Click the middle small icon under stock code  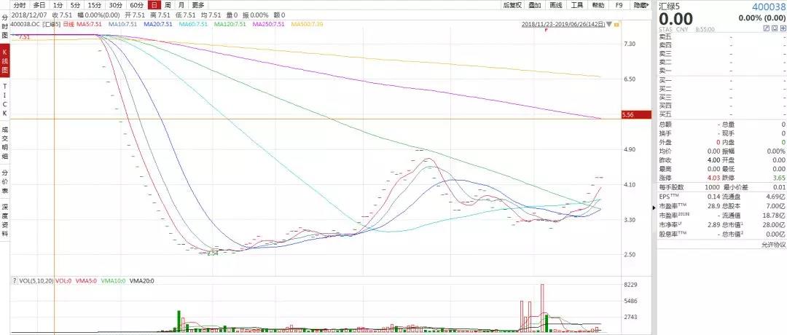point(774,27)
